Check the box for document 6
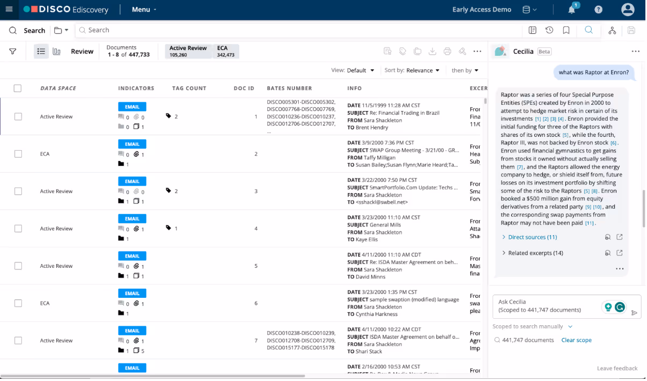The width and height of the screenshot is (647, 381). pos(18,303)
